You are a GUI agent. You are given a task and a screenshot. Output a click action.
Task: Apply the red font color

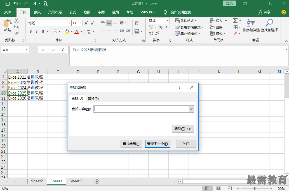pyautogui.click(x=77, y=32)
